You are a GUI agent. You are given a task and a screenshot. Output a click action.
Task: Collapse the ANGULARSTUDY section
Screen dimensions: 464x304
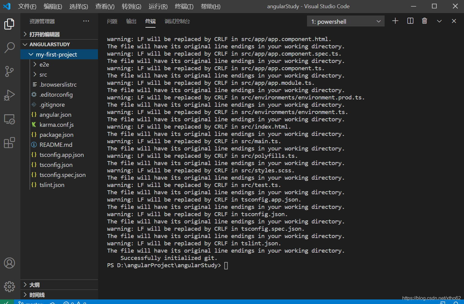59,44
